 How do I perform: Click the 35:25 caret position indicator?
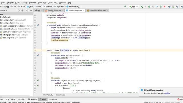click(x=146, y=102)
